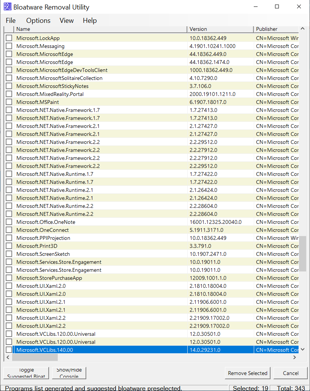Open the View menu

tap(66, 21)
